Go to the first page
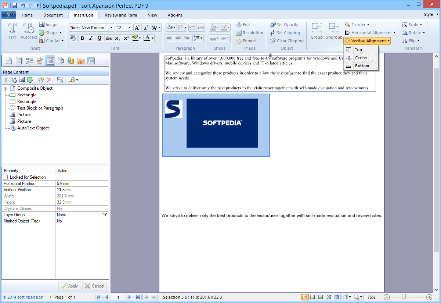441x303 pixels. [99, 297]
